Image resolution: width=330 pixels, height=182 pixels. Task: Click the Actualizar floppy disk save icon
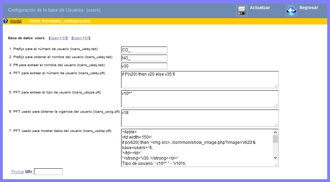pos(242,10)
